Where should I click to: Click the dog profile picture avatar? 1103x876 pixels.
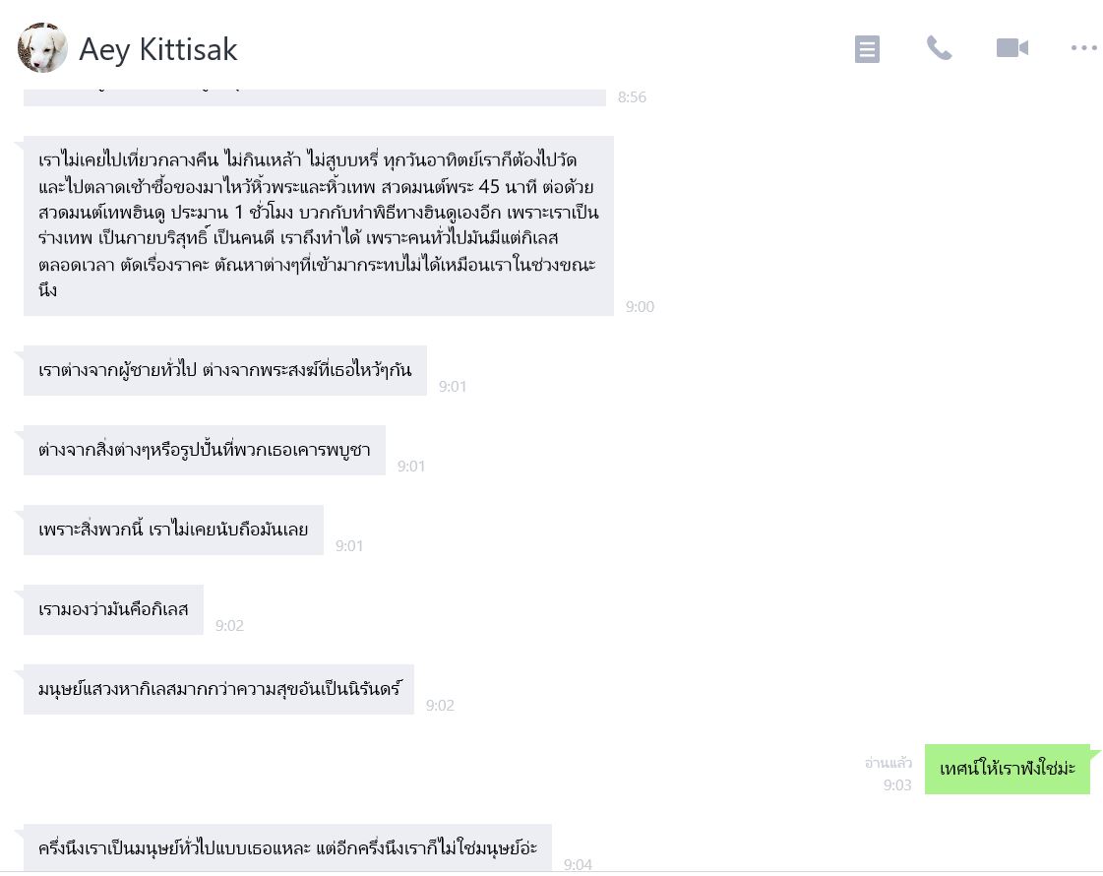tap(42, 48)
